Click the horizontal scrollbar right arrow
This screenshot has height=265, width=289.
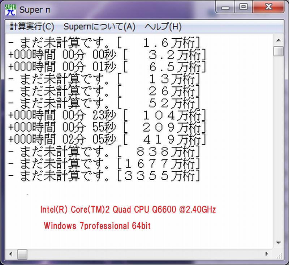click(x=267, y=254)
